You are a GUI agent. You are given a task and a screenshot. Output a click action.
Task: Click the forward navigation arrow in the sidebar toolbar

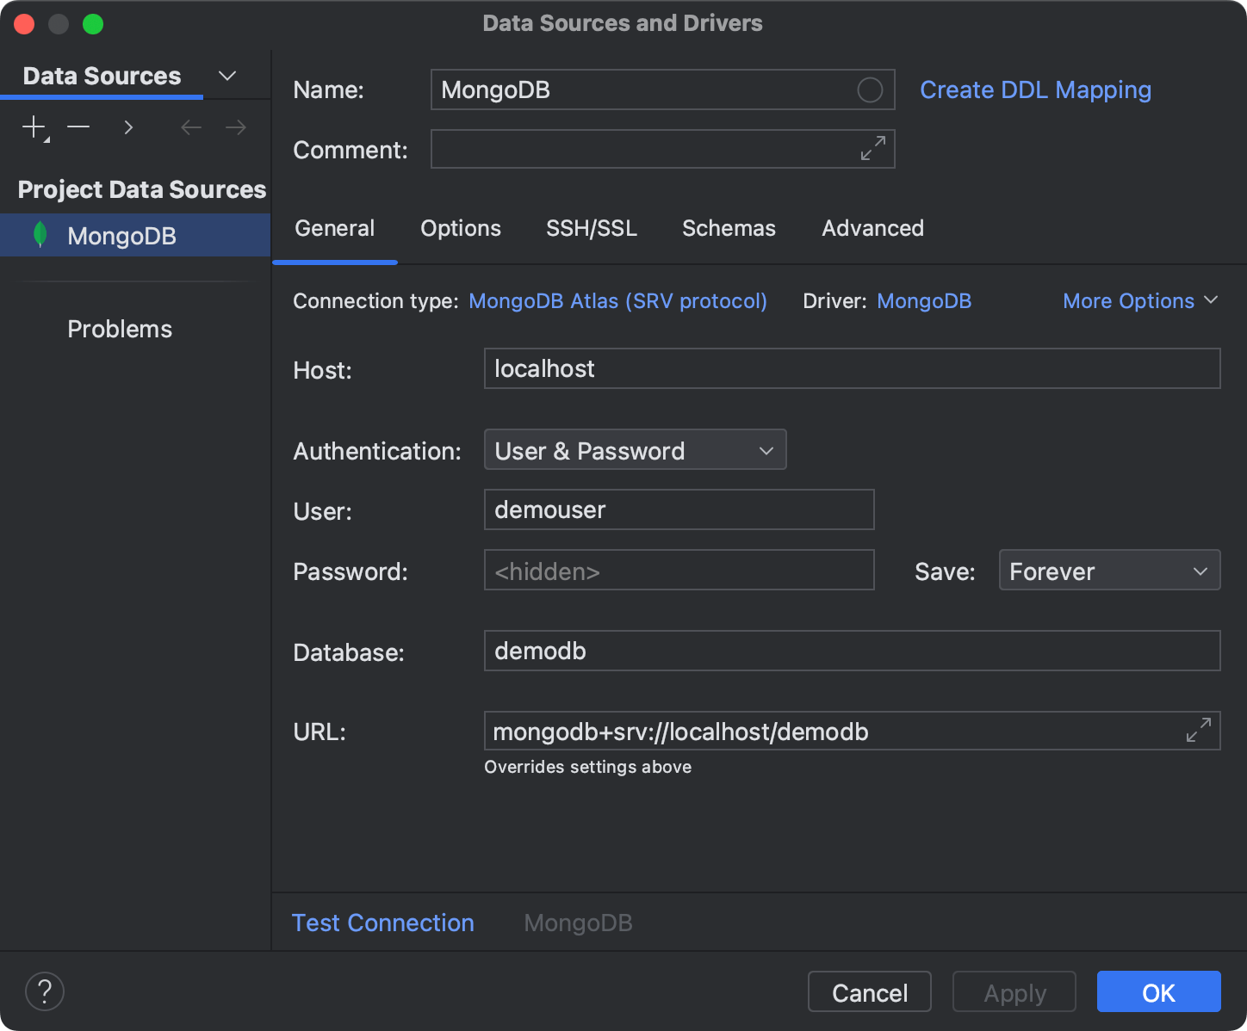[x=235, y=127]
